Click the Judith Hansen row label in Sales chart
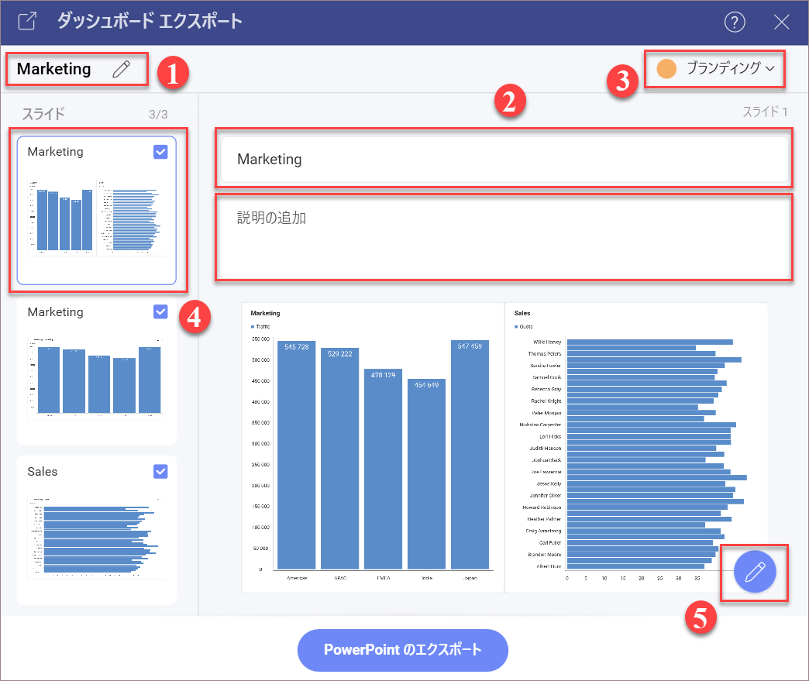 point(546,449)
